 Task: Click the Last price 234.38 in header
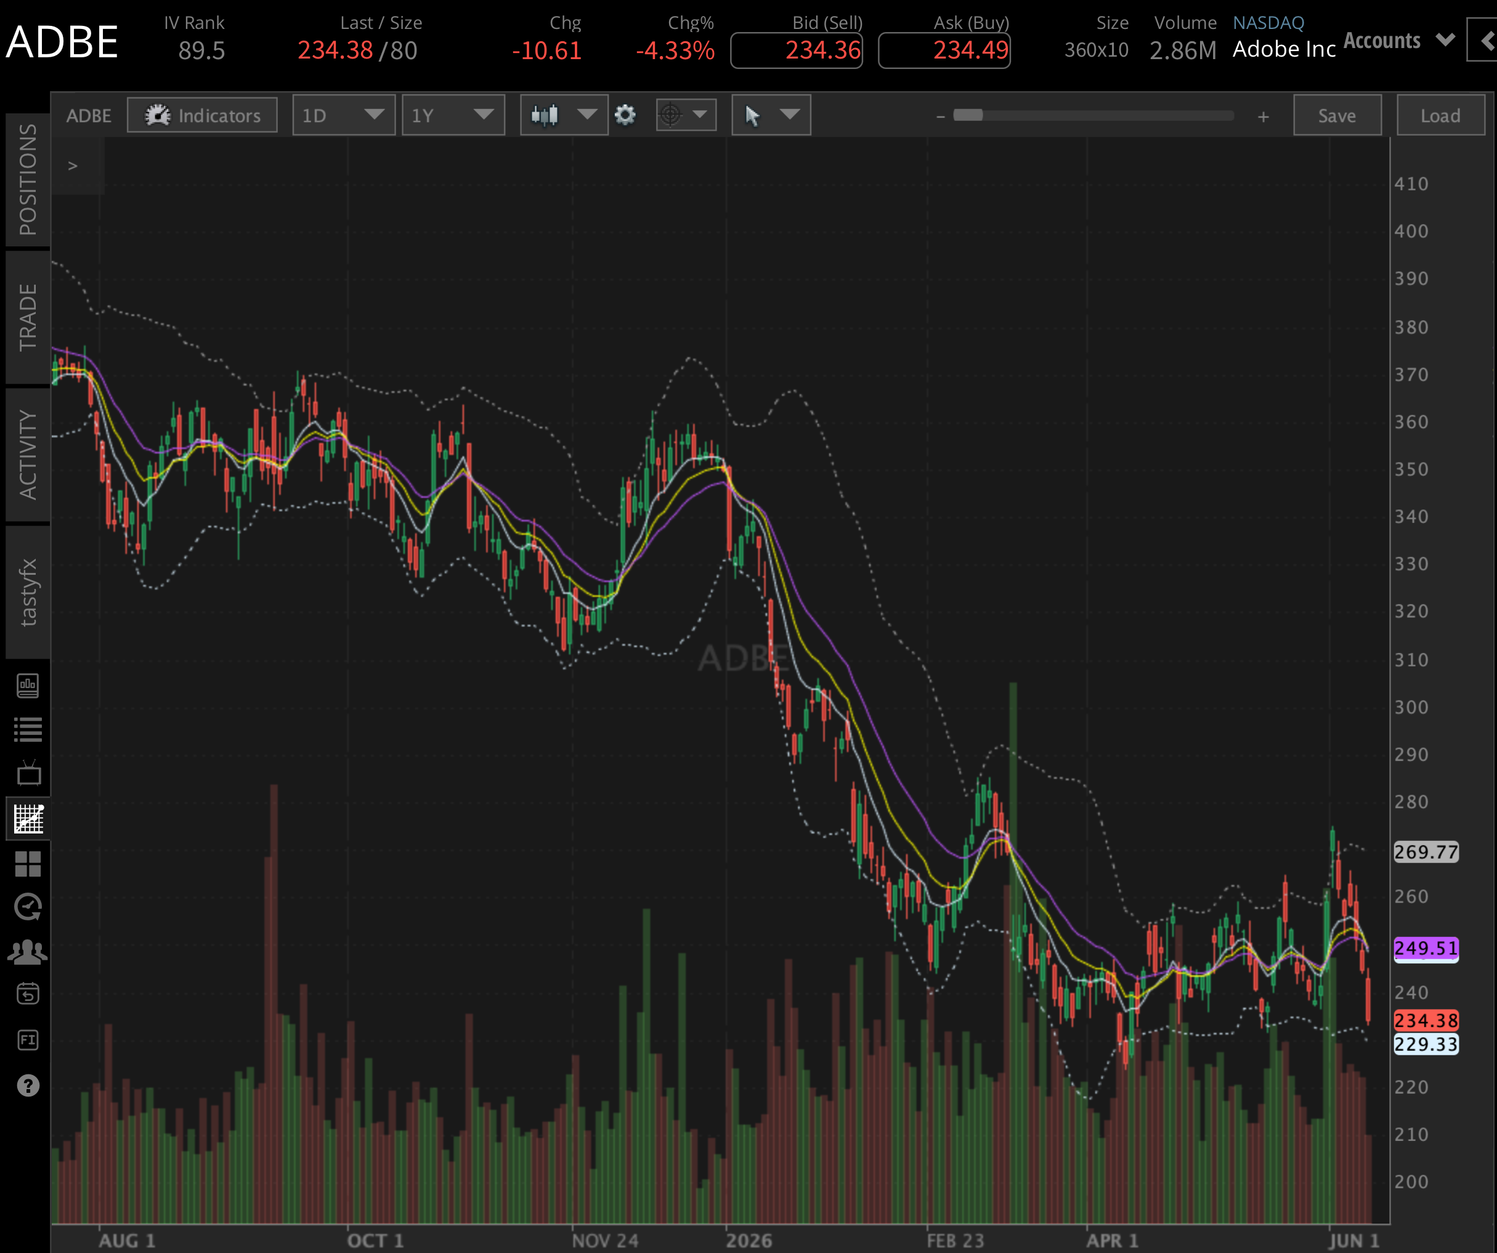coord(335,51)
